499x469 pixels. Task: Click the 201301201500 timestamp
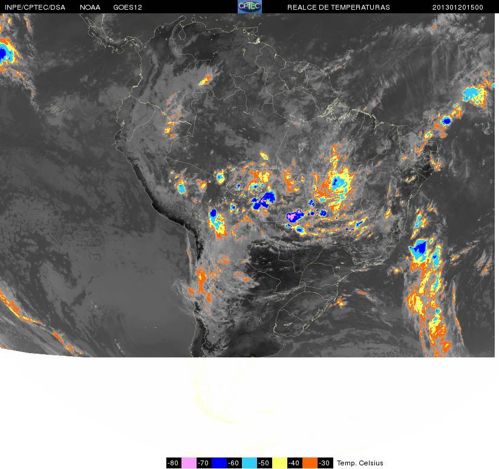[x=458, y=7]
